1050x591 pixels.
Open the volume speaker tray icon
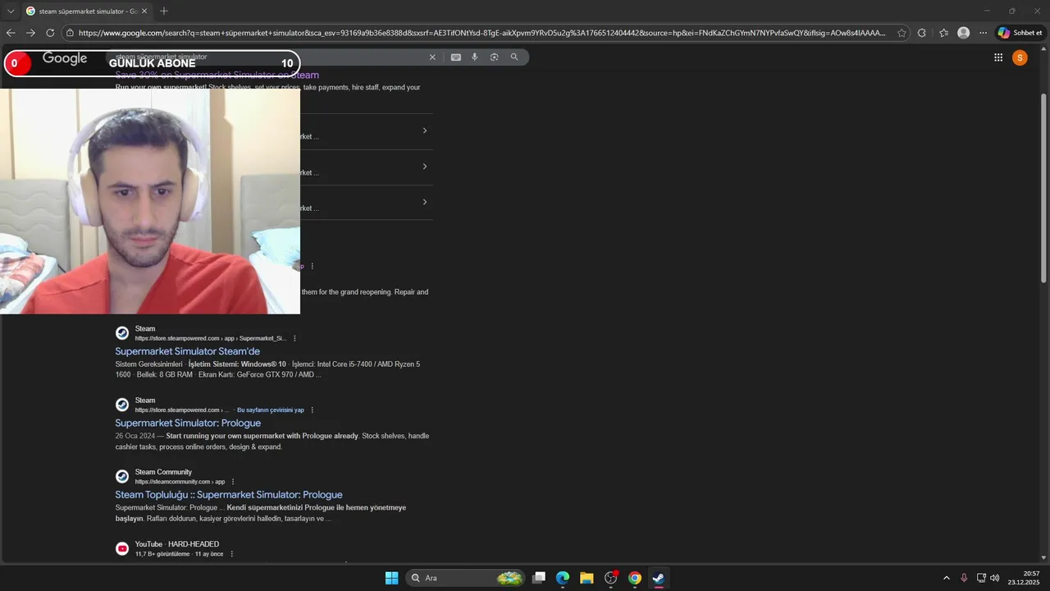point(995,578)
